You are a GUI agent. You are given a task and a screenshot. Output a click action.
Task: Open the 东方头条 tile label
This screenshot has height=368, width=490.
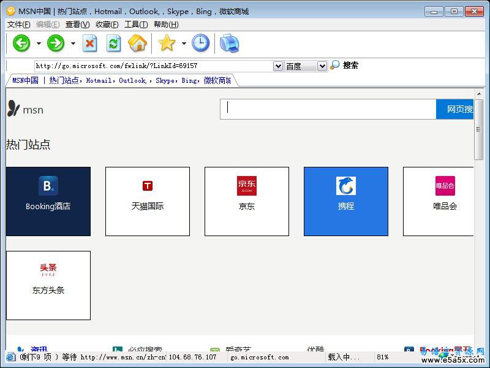(x=48, y=290)
